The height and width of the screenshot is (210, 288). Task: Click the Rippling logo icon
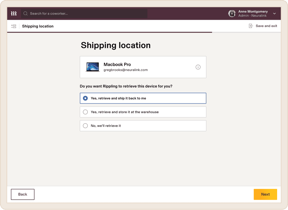[14, 13]
